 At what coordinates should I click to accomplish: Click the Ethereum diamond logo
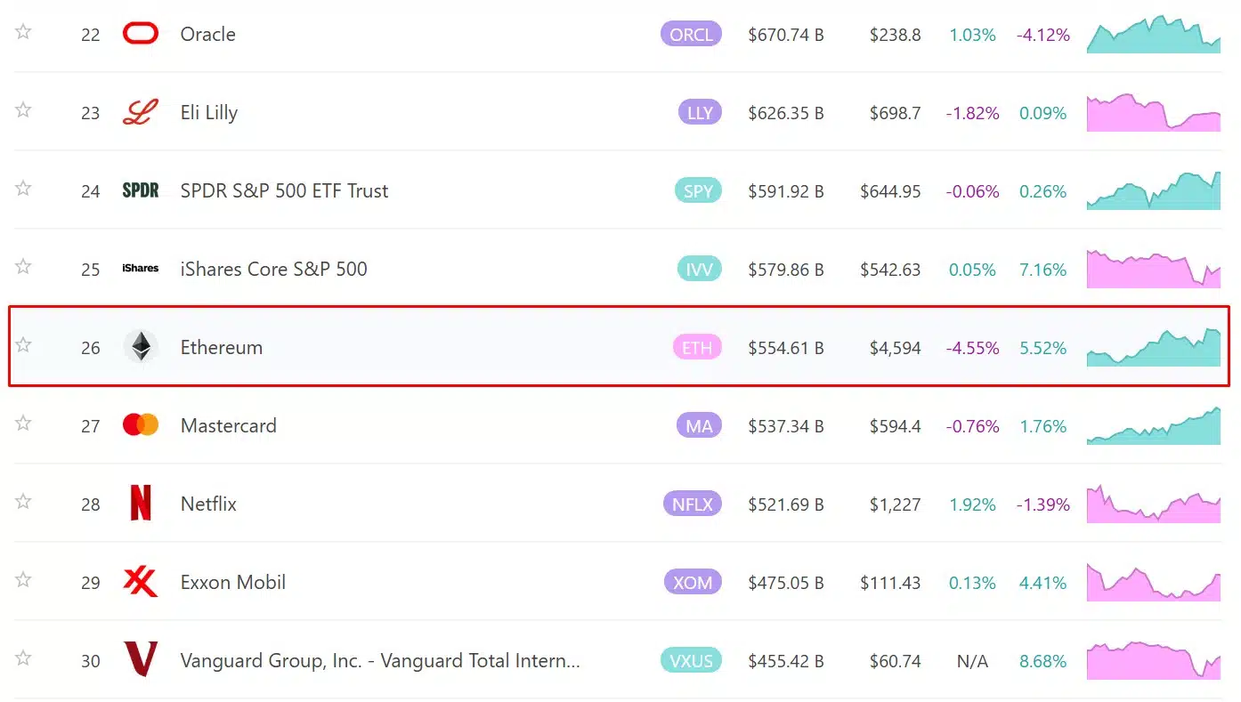(x=141, y=347)
